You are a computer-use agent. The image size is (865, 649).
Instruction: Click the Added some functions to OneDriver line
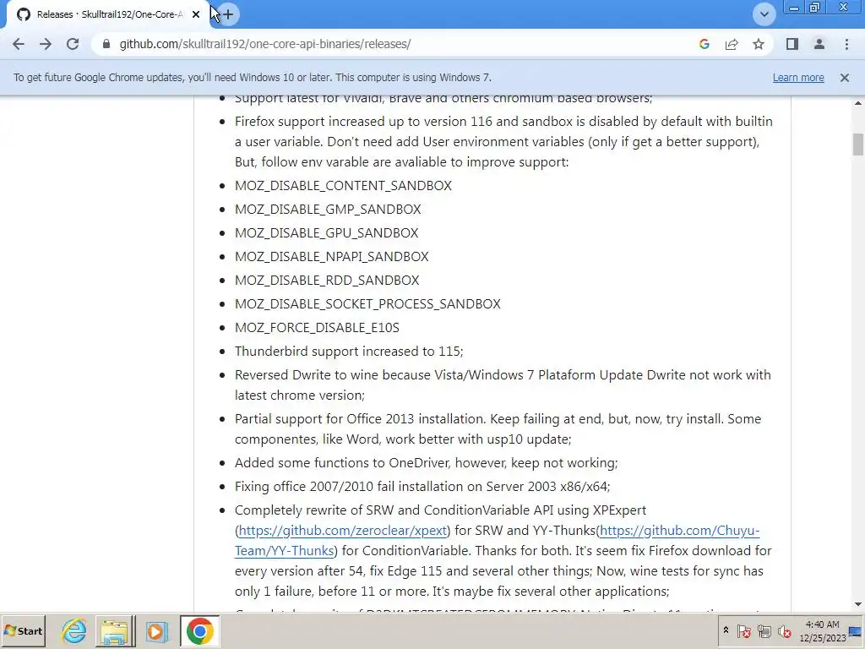pyautogui.click(x=426, y=462)
